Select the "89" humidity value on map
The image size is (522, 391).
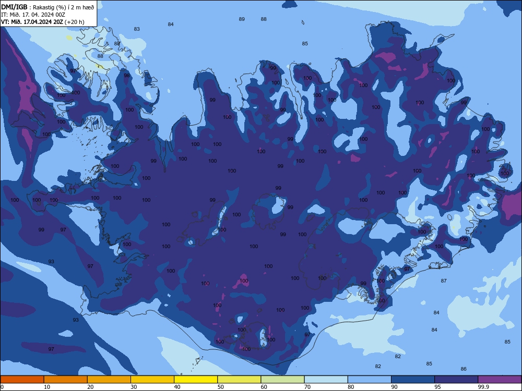[x=242, y=19]
